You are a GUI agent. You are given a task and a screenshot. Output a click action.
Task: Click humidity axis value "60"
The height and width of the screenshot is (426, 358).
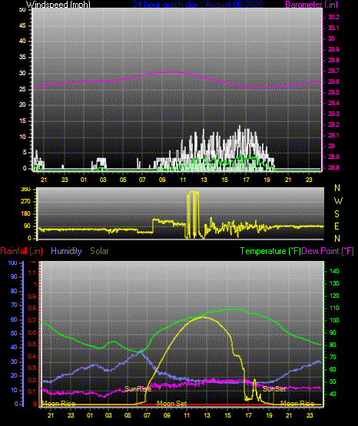click(x=14, y=319)
